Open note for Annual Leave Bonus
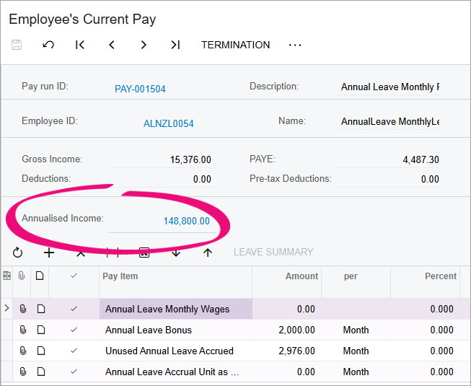 pos(41,330)
